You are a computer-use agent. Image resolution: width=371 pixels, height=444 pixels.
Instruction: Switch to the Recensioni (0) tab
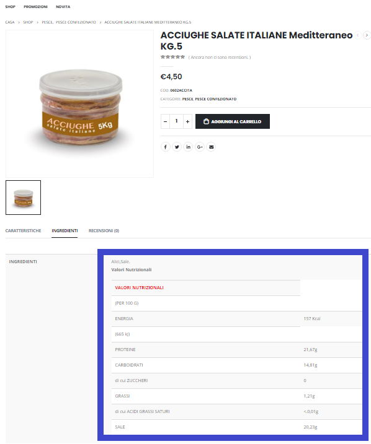click(104, 231)
